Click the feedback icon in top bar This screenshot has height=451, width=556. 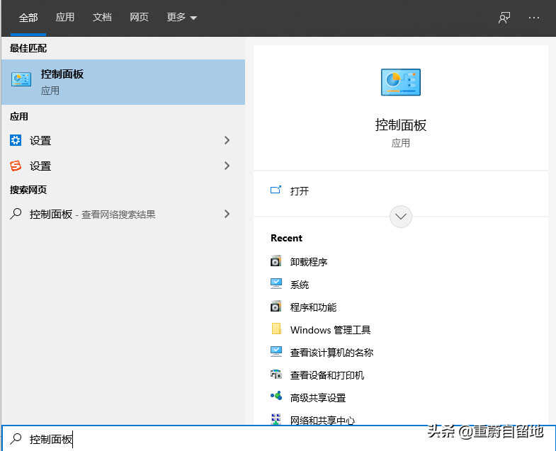pos(504,18)
